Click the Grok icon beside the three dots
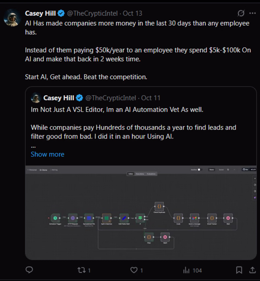Viewport: 260px width, 281px height. pyautogui.click(x=241, y=13)
